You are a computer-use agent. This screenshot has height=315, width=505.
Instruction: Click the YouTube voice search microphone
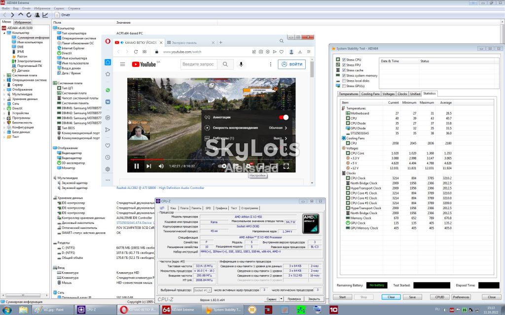click(x=241, y=64)
